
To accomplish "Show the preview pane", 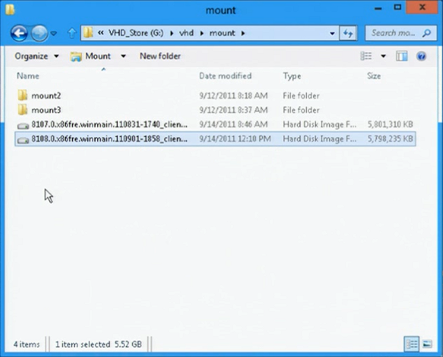I will point(401,56).
